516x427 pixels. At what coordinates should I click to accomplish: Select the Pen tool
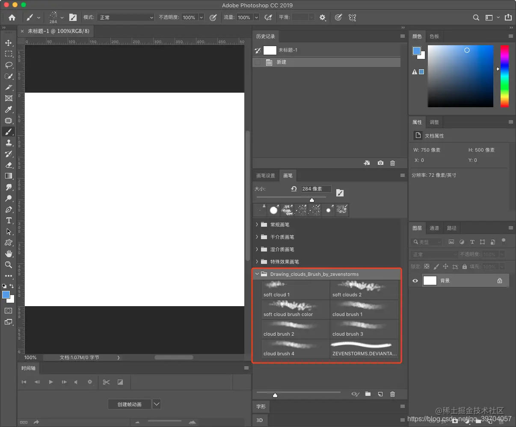9,209
